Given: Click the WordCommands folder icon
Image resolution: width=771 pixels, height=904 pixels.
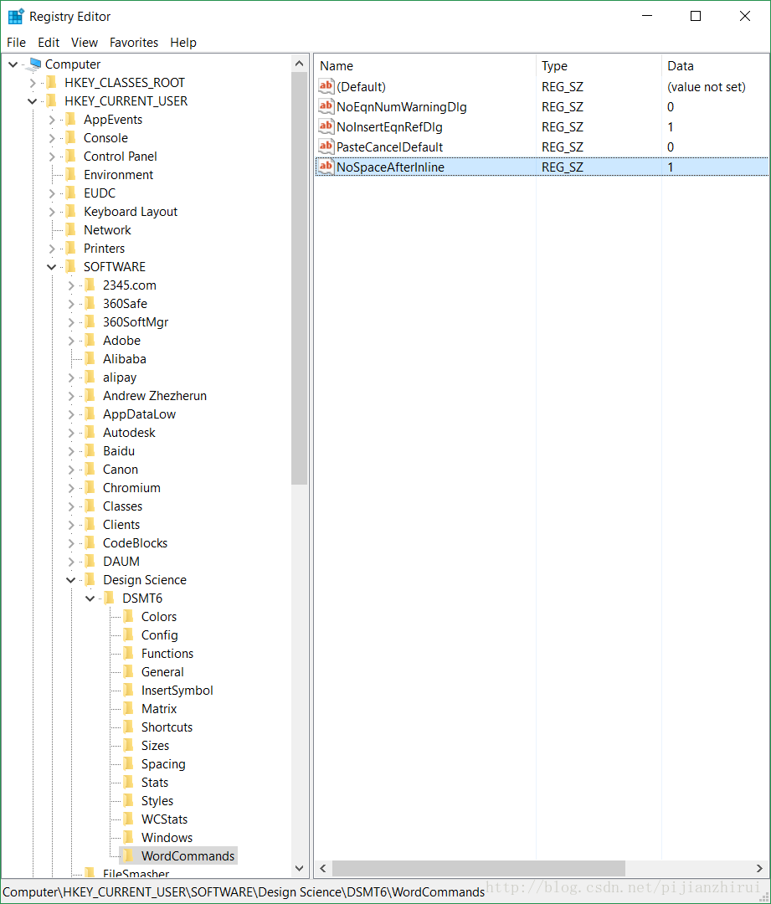Looking at the screenshot, I should tap(129, 855).
